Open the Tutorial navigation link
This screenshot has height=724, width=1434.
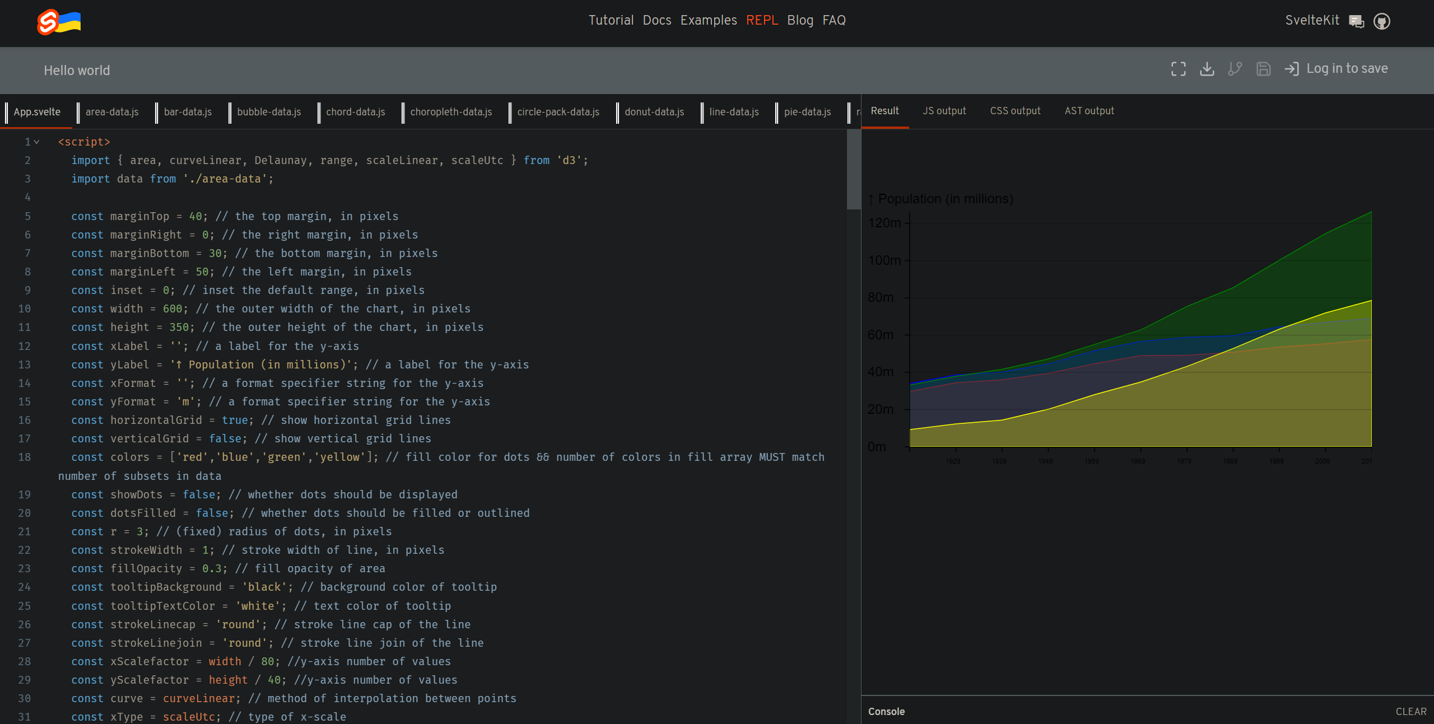(x=611, y=20)
